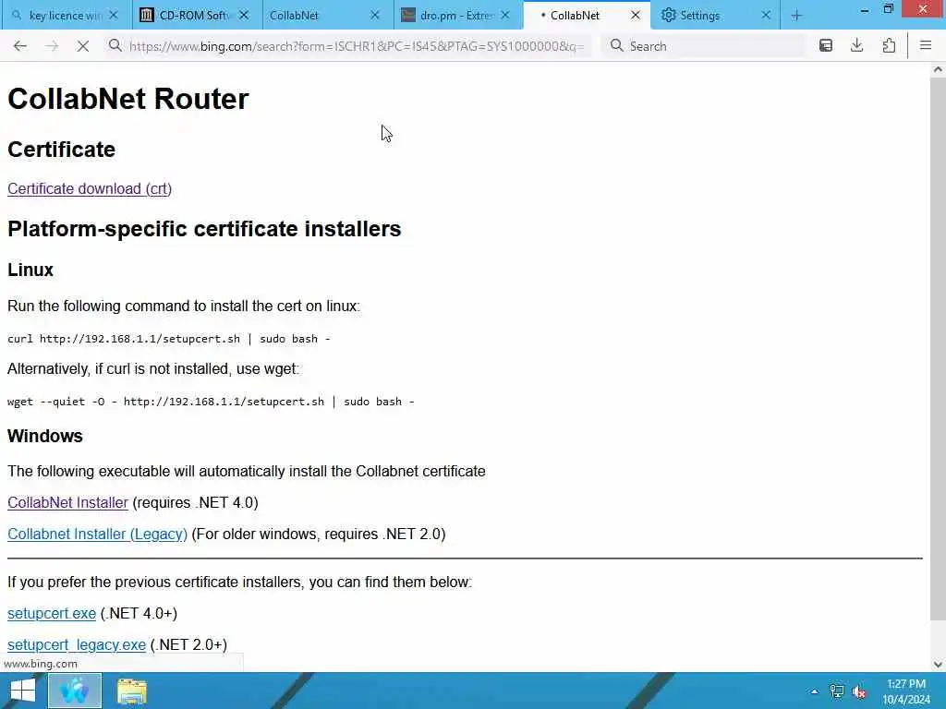Open the extensions puzzle icon
Viewport: 946px width, 709px height.
click(x=889, y=46)
